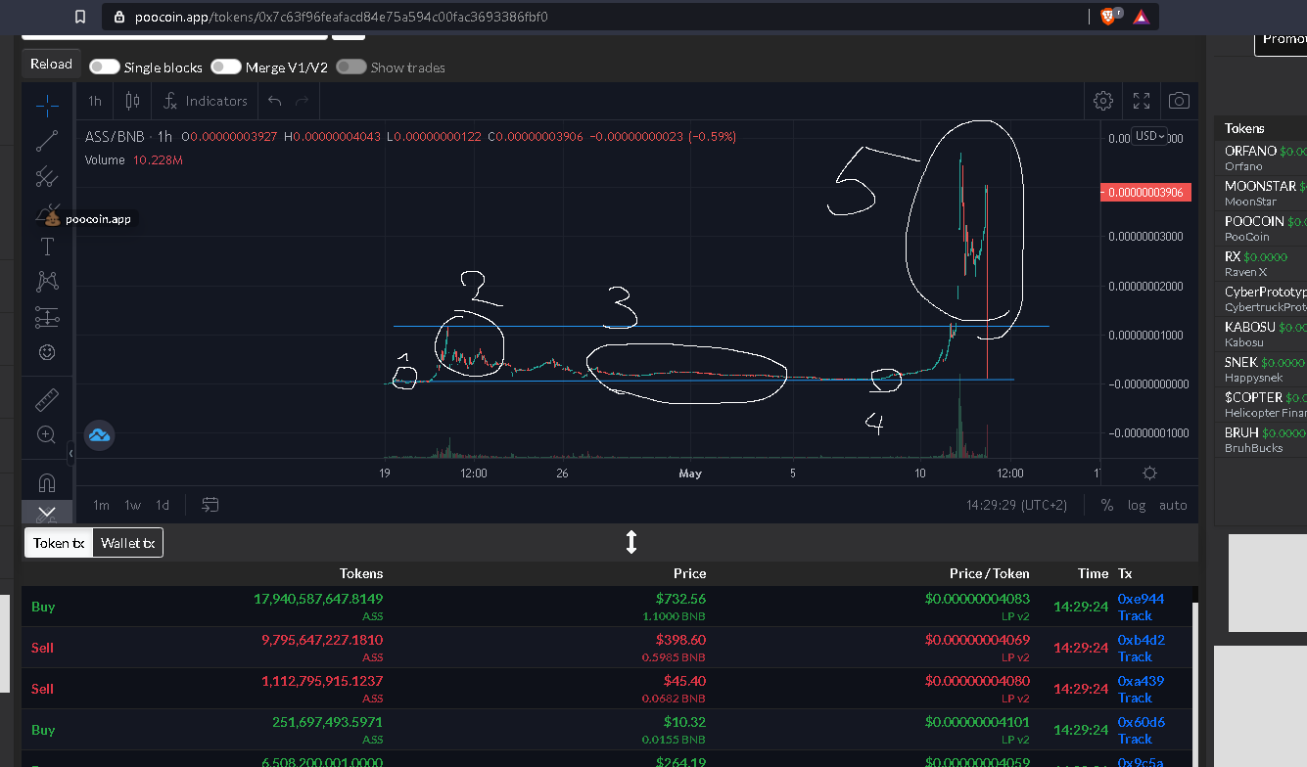Screen dimensions: 1307x767
Task: Set chart range to 1w
Action: point(132,505)
